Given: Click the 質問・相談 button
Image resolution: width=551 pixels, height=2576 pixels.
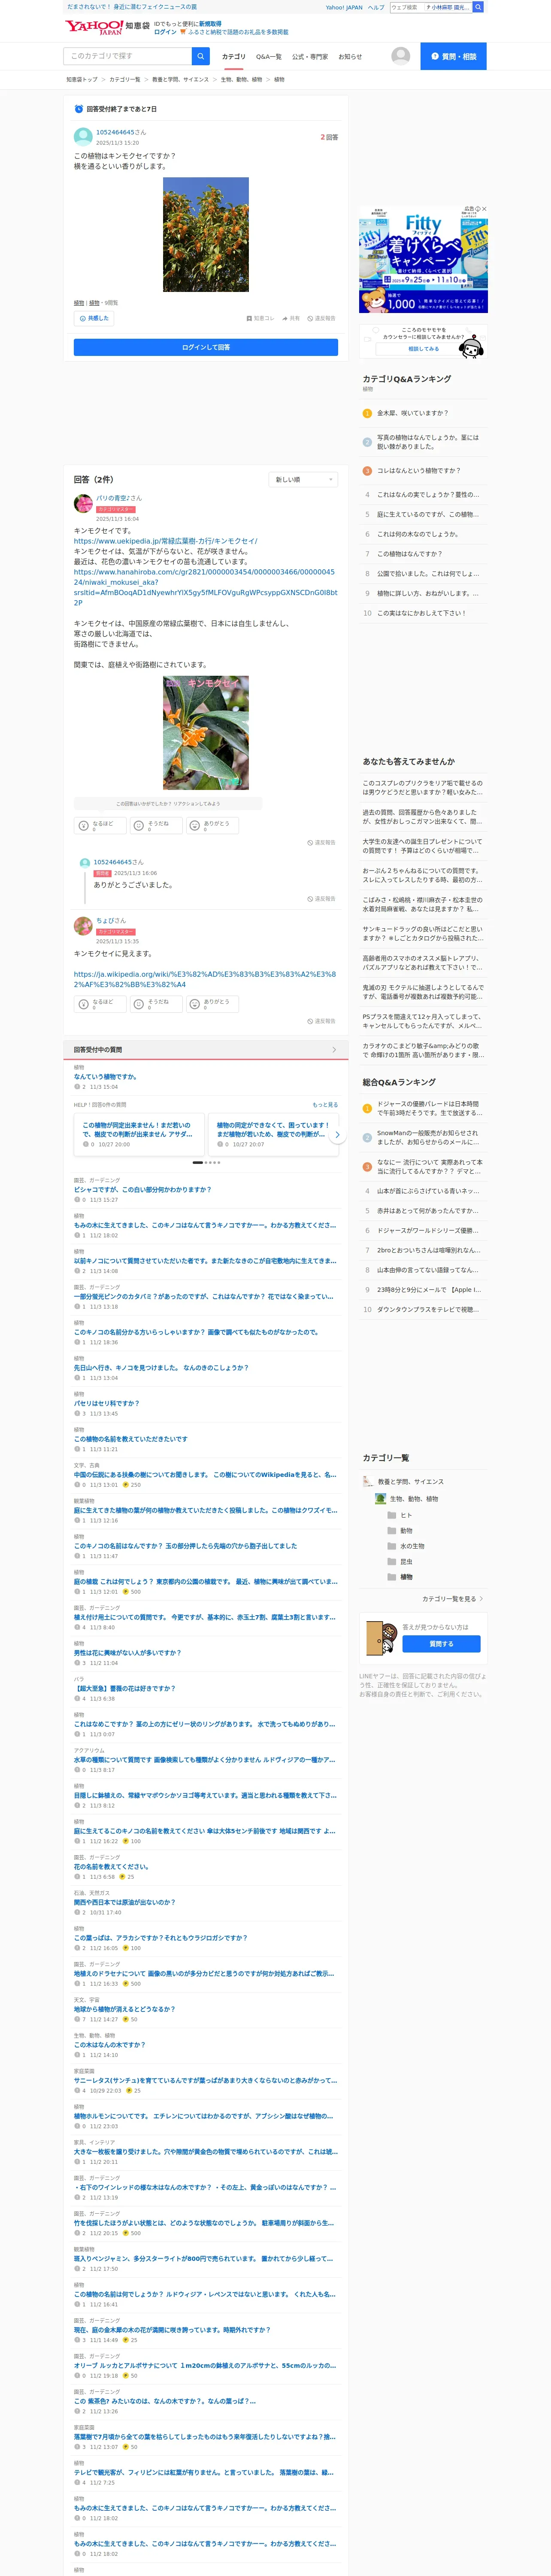Looking at the screenshot, I should coord(453,56).
